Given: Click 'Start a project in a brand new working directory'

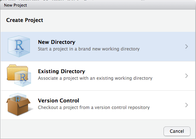Looking at the screenshot, I should click(89, 49).
